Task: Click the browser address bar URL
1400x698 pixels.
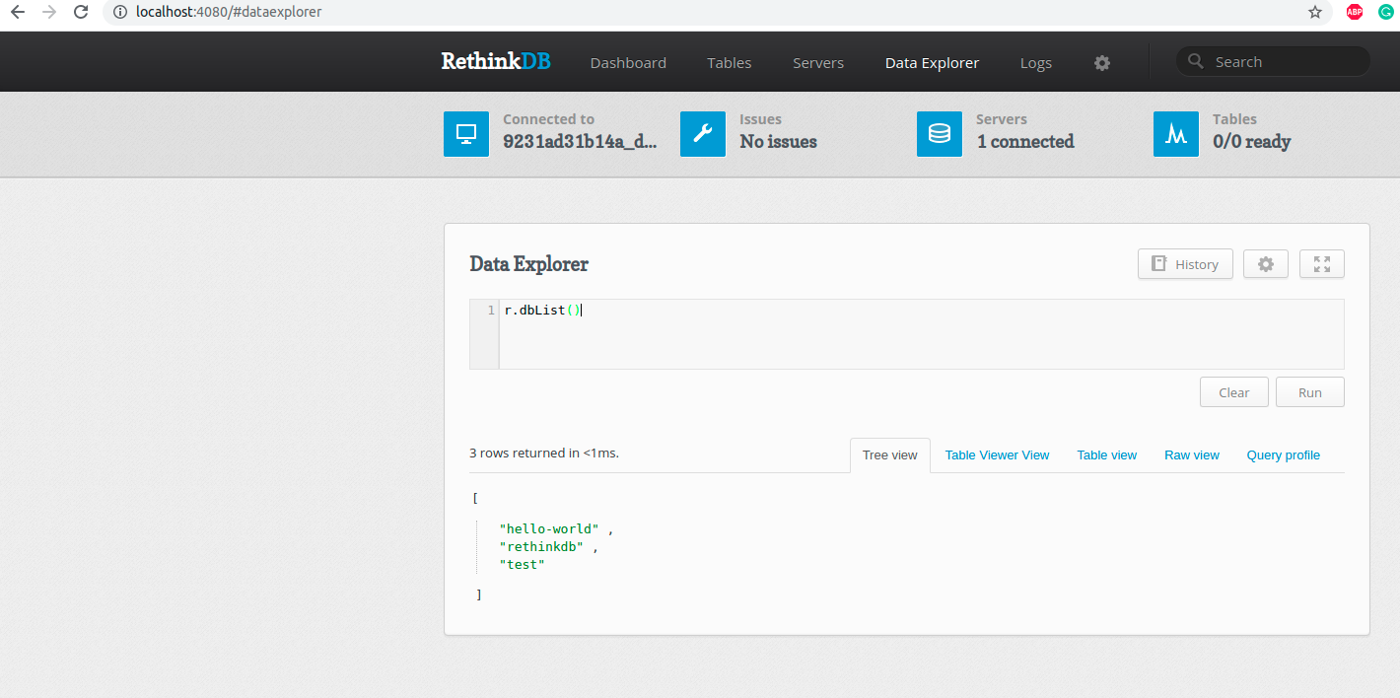Action: (229, 12)
